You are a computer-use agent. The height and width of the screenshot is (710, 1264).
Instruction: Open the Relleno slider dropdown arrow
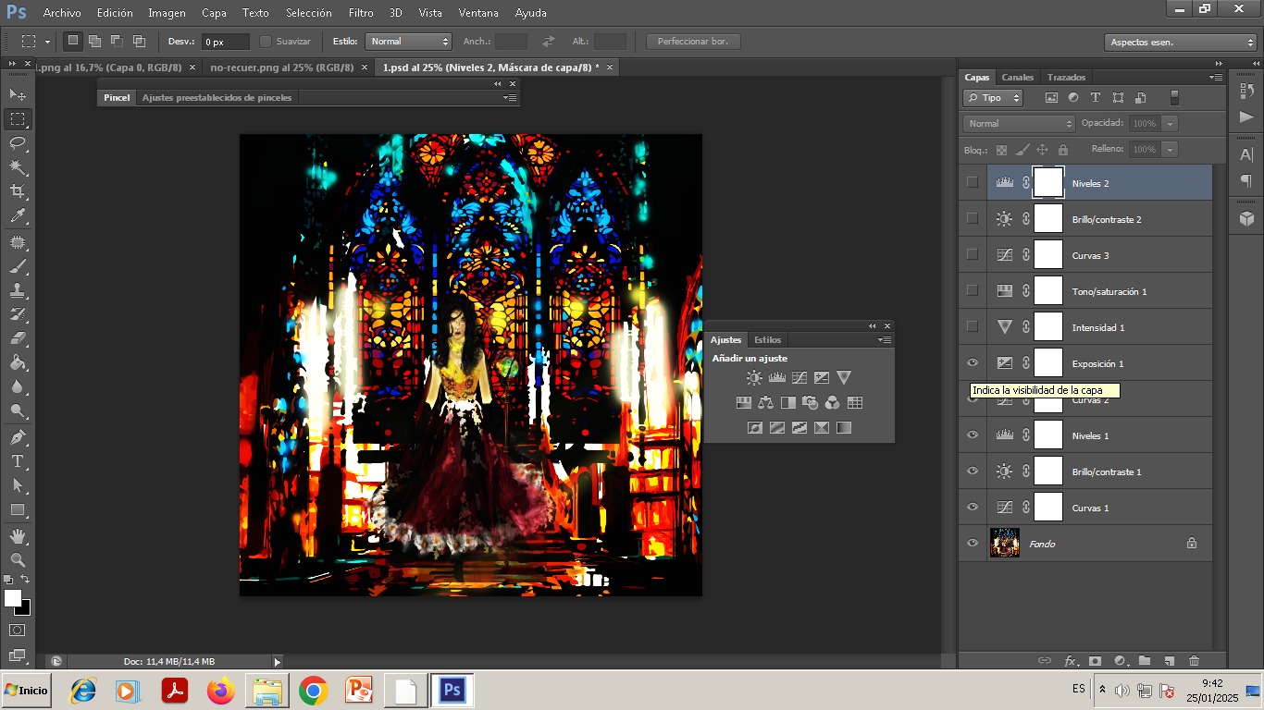[1171, 149]
